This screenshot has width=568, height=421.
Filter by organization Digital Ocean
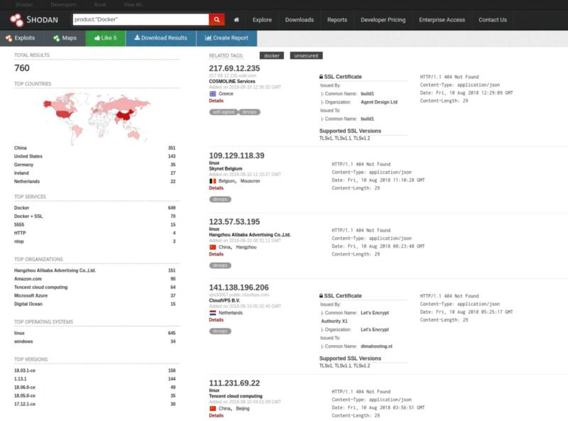[x=28, y=304]
